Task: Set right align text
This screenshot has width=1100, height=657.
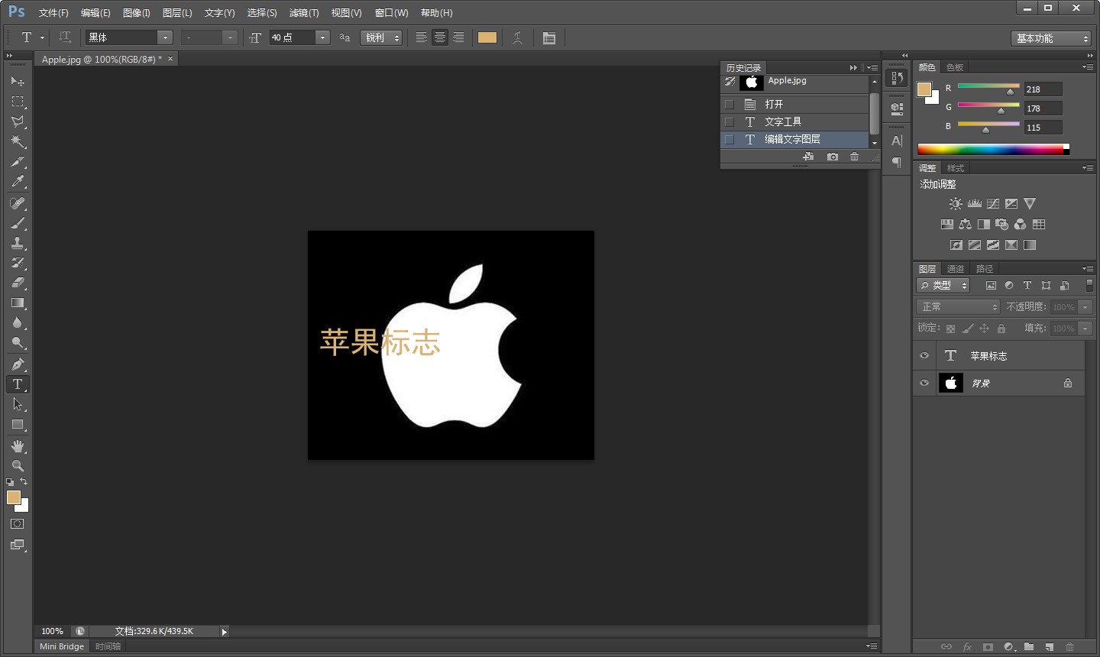Action: [x=458, y=37]
